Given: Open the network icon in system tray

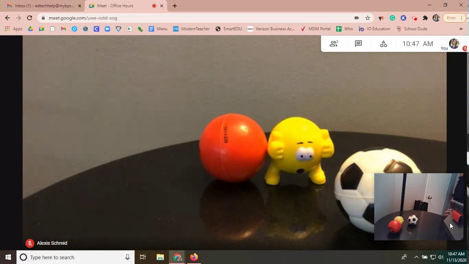Looking at the screenshot, I should pyautogui.click(x=433, y=257).
